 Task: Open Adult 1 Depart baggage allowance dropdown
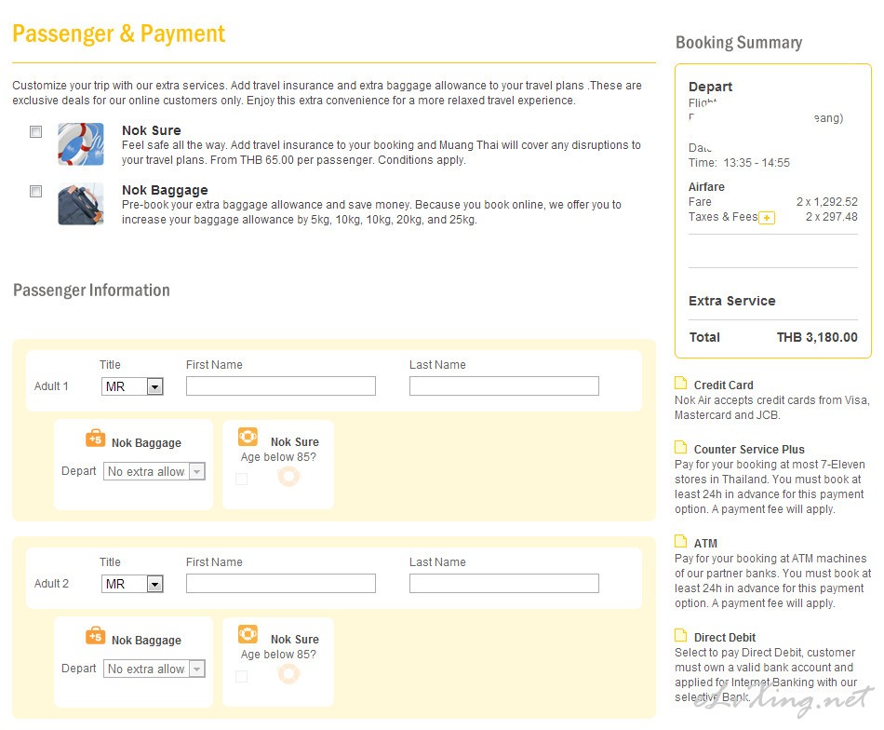pyautogui.click(x=154, y=472)
